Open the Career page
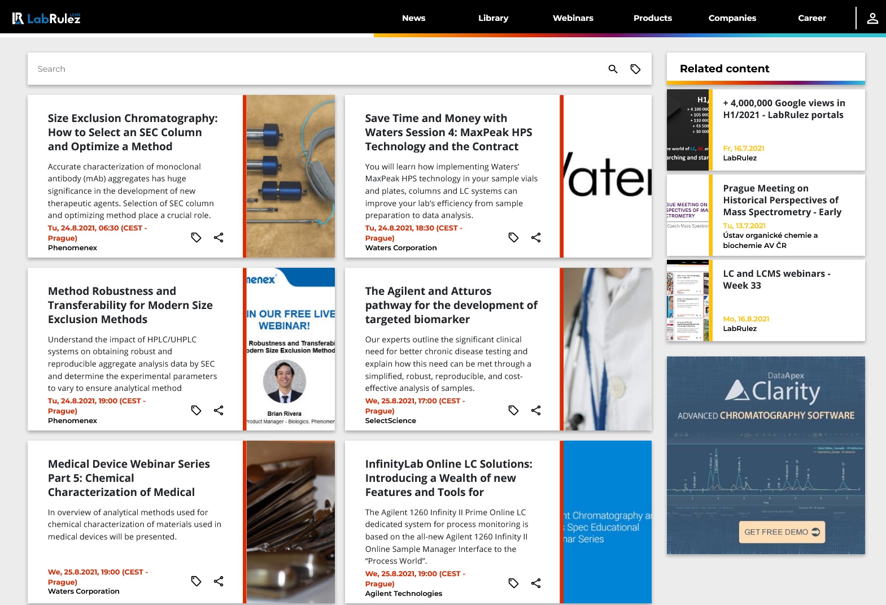 tap(811, 18)
